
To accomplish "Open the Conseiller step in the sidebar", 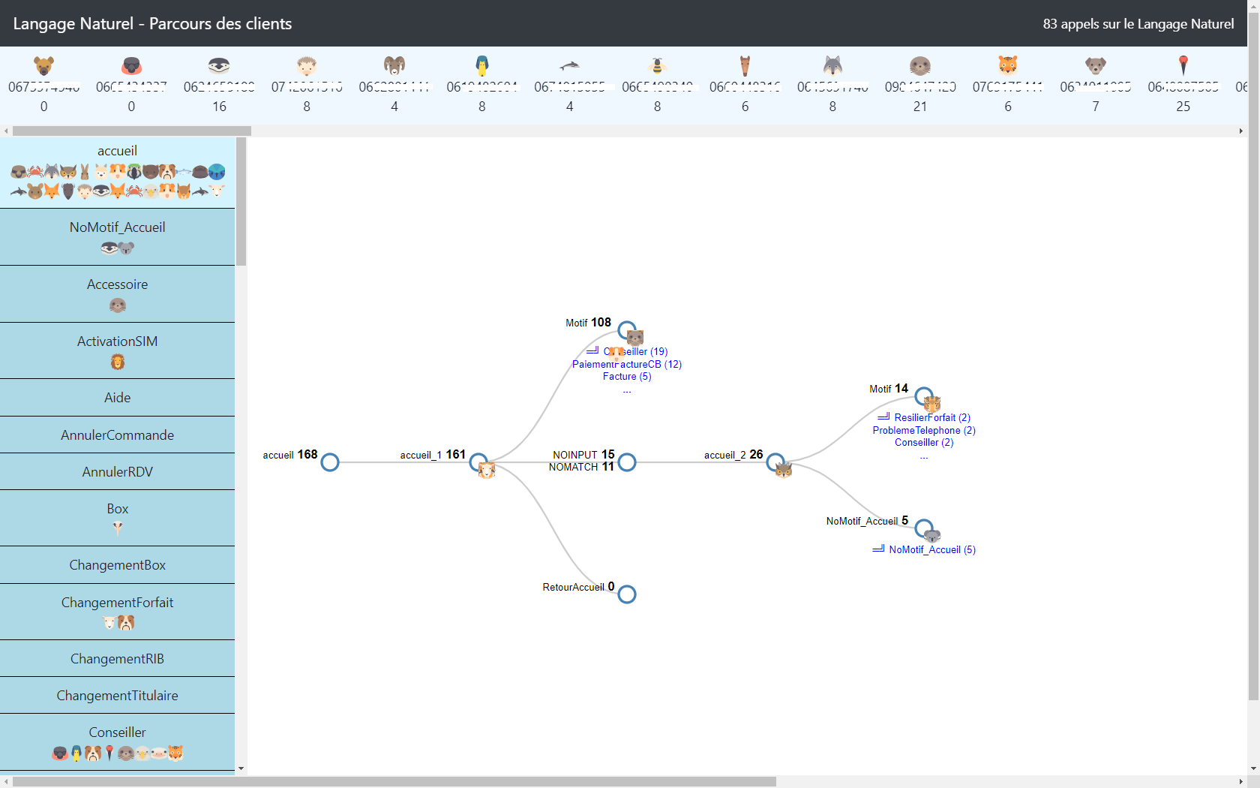I will 118,742.
